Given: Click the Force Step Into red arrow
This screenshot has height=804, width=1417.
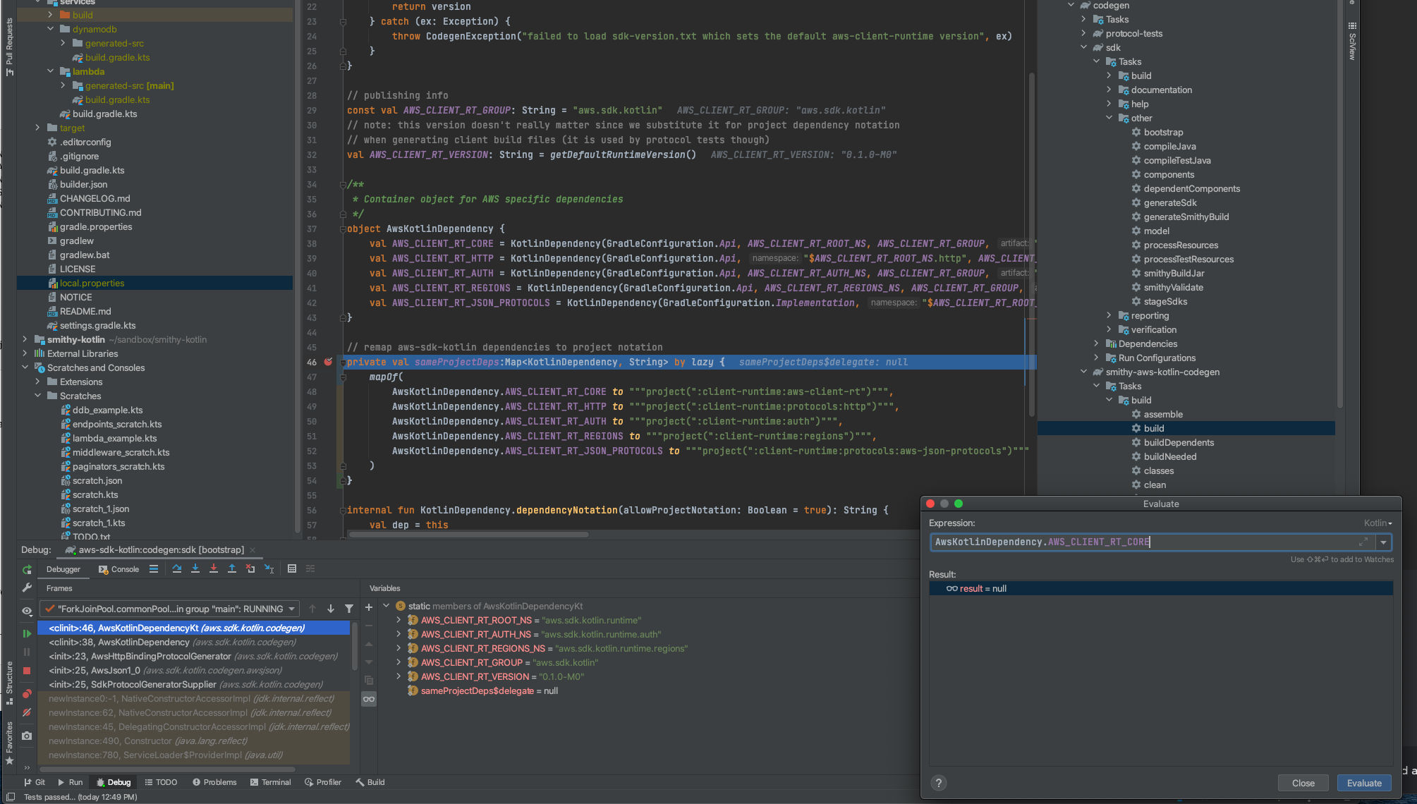Looking at the screenshot, I should tap(214, 569).
